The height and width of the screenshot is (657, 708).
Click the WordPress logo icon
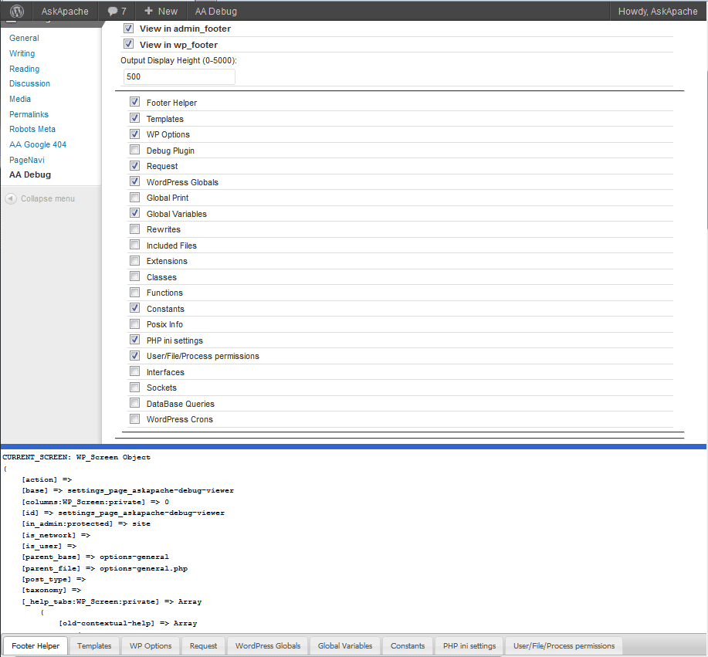coord(17,11)
